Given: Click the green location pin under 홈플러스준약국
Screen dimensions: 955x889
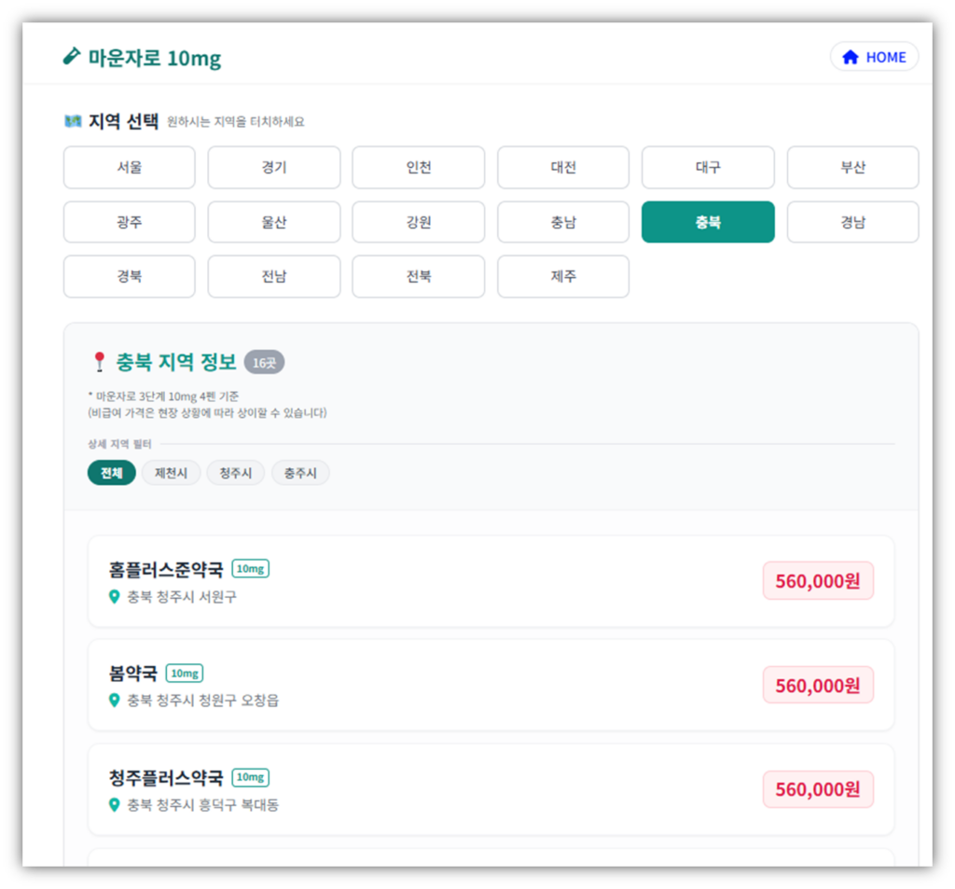Looking at the screenshot, I should point(112,597).
